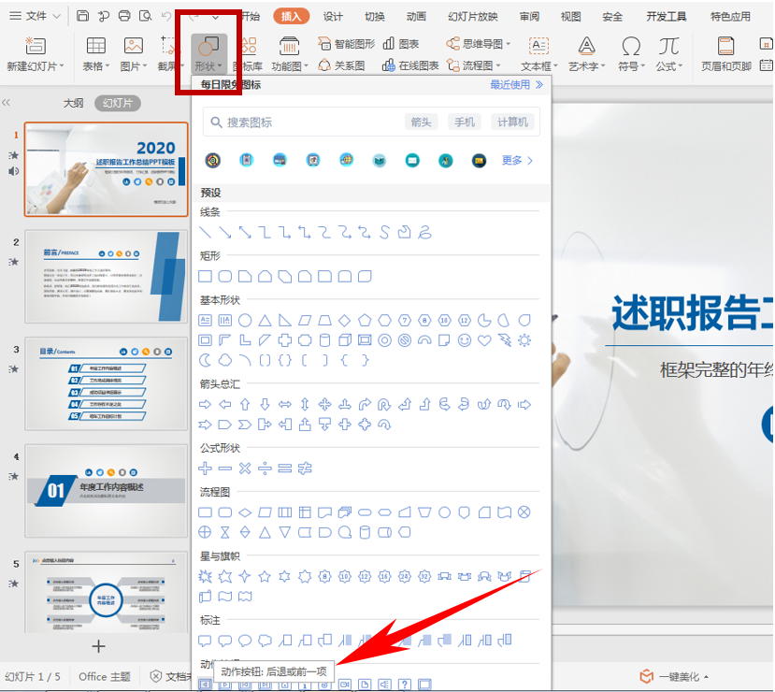The image size is (775, 692).
Task: Open the 图片 picture insert tool
Action: 134,54
